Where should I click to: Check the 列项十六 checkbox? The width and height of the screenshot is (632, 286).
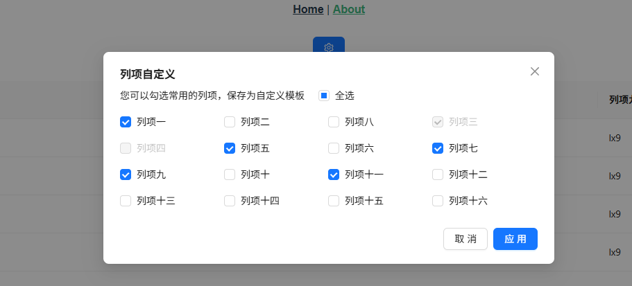tap(437, 201)
